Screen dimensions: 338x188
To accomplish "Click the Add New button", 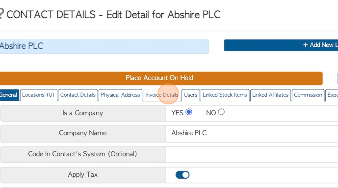I will pyautogui.click(x=281, y=45).
